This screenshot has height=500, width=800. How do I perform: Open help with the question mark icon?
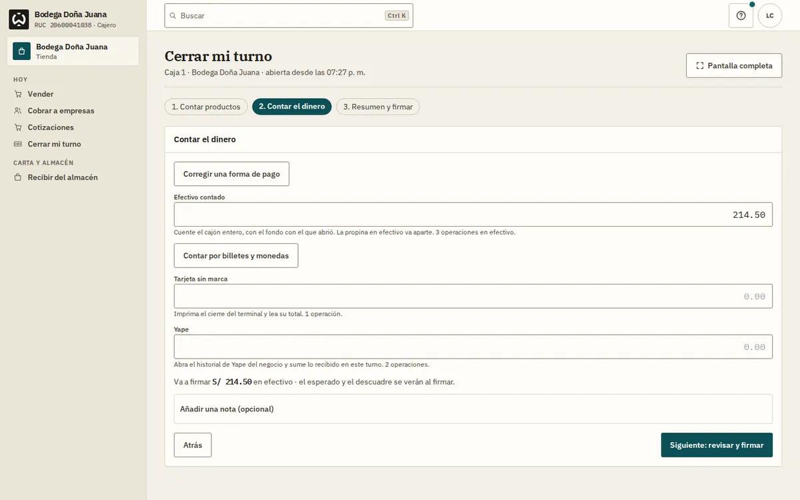click(x=741, y=15)
